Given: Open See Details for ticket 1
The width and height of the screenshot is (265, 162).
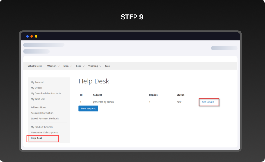Looking at the screenshot, I should tap(208, 102).
